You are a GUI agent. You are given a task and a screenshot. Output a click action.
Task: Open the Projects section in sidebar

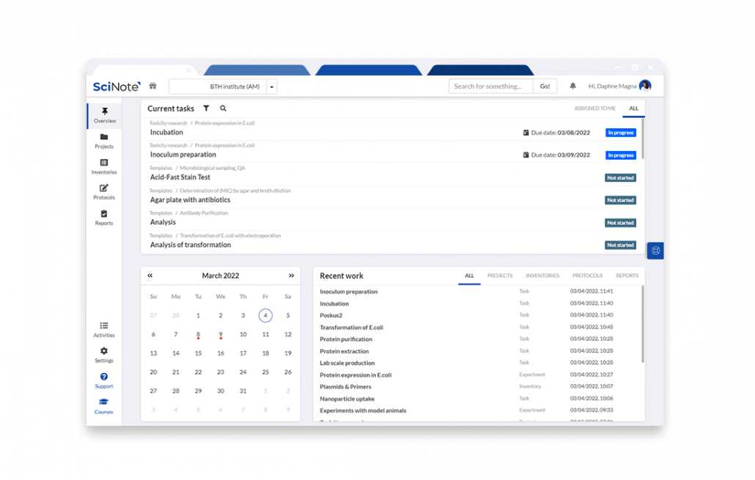click(x=103, y=141)
